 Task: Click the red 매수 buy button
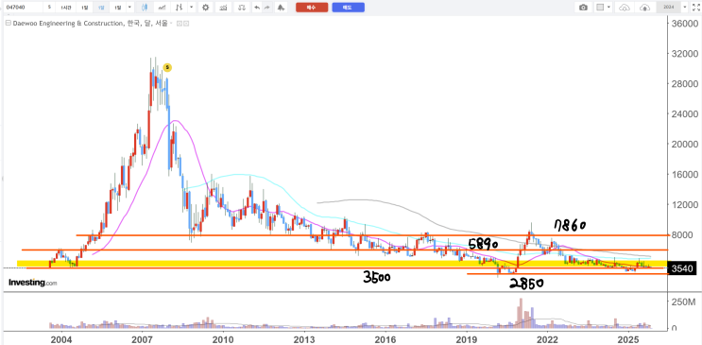(312, 8)
